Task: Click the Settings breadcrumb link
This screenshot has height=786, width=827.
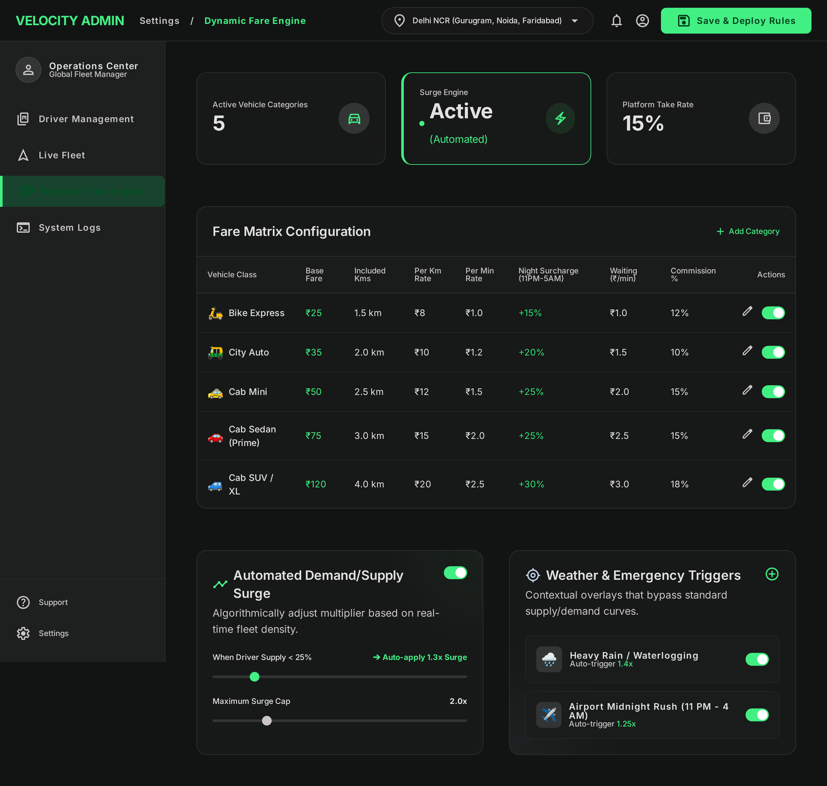Action: [x=159, y=21]
